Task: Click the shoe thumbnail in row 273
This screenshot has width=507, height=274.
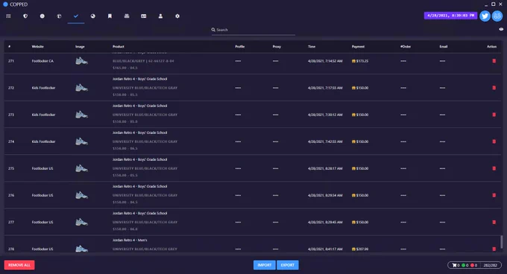Action: [x=81, y=115]
